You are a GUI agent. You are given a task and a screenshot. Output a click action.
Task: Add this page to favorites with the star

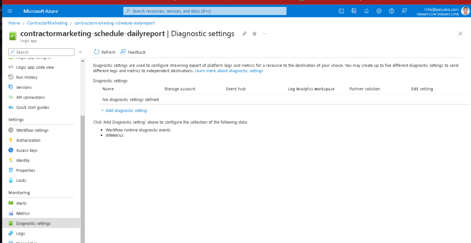(x=255, y=34)
